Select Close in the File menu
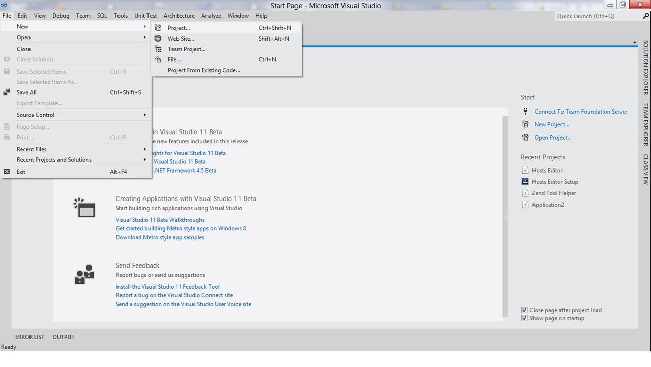This screenshot has height=367, width=651. (76, 49)
